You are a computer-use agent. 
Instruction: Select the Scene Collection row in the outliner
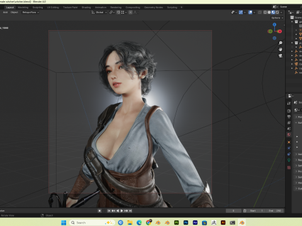296,18
